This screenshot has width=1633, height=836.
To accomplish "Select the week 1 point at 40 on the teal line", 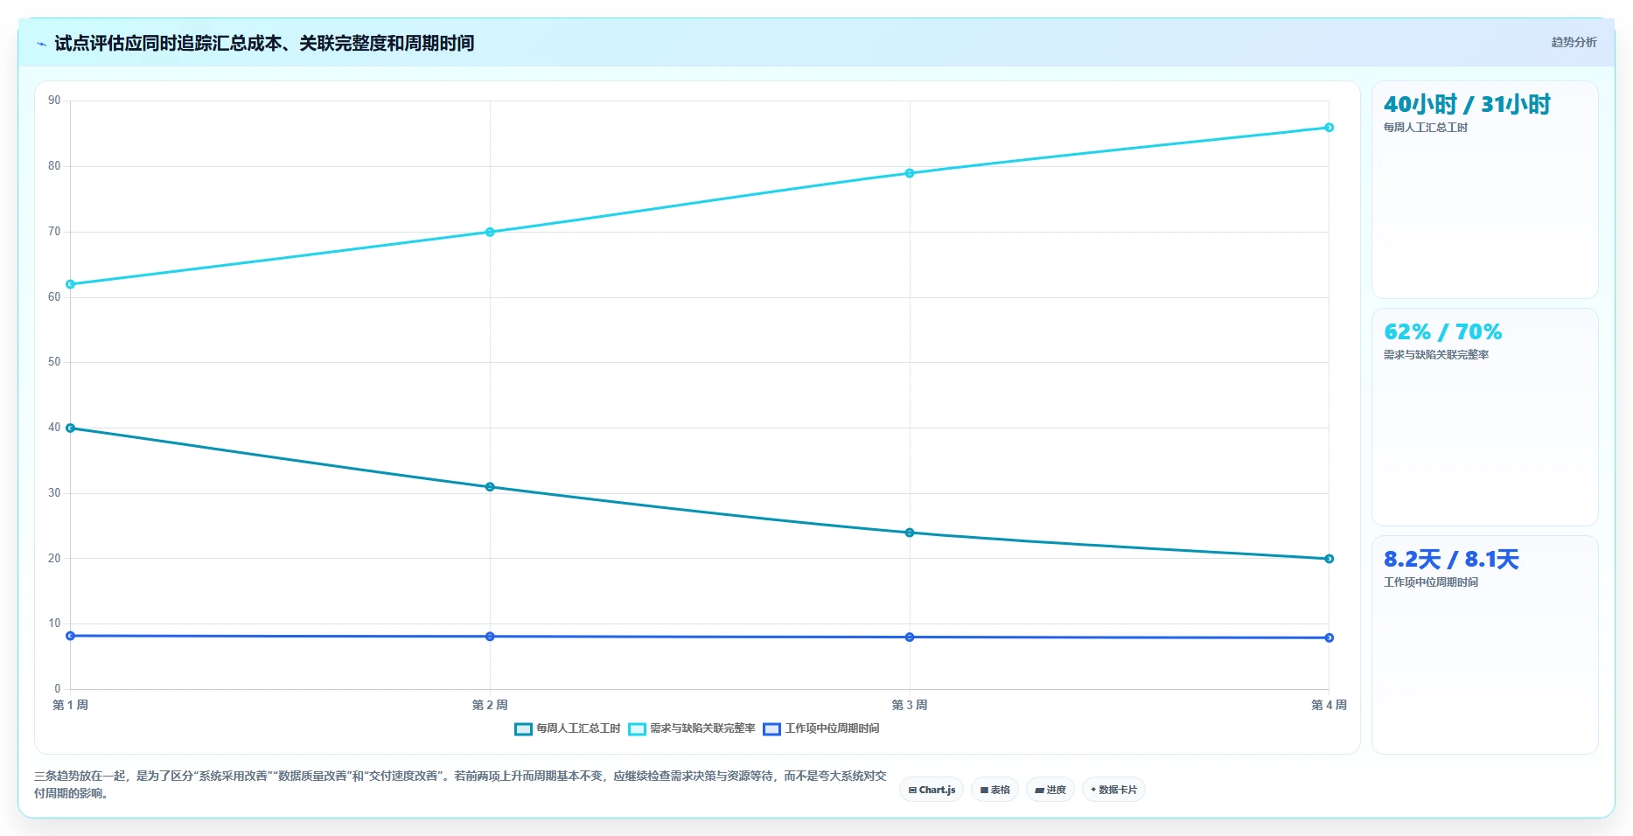I will click(70, 428).
